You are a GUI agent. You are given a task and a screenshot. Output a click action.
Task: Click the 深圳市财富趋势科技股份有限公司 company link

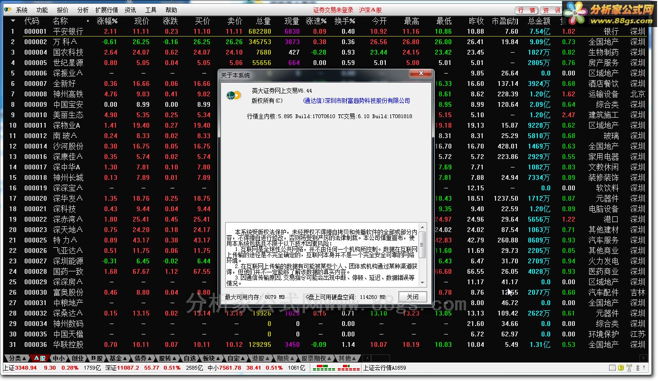356,101
